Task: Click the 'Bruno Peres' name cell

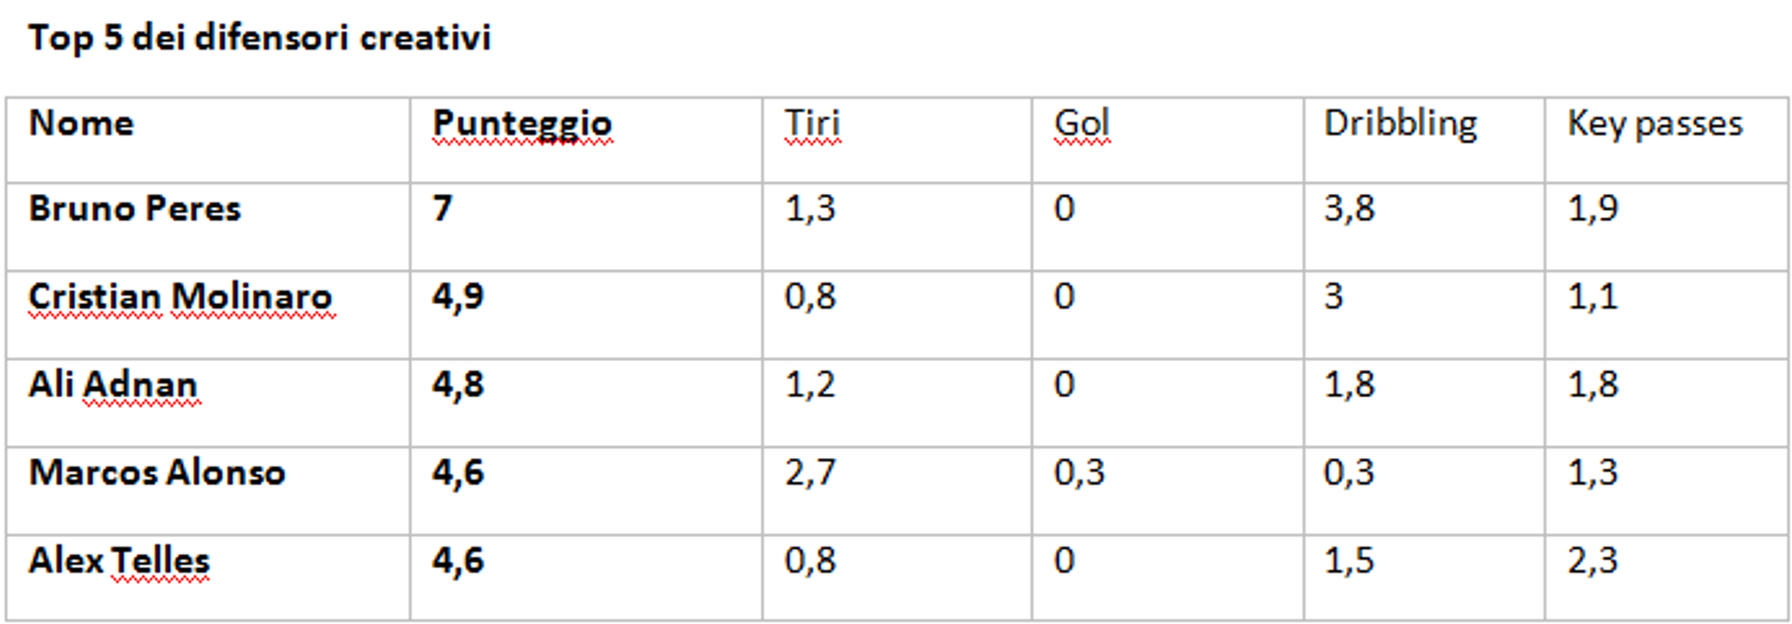Action: 134,208
